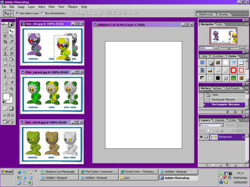Image resolution: width=250 pixels, height=187 pixels.
Task: Select the Smudge tool
Action: [x=5, y=64]
